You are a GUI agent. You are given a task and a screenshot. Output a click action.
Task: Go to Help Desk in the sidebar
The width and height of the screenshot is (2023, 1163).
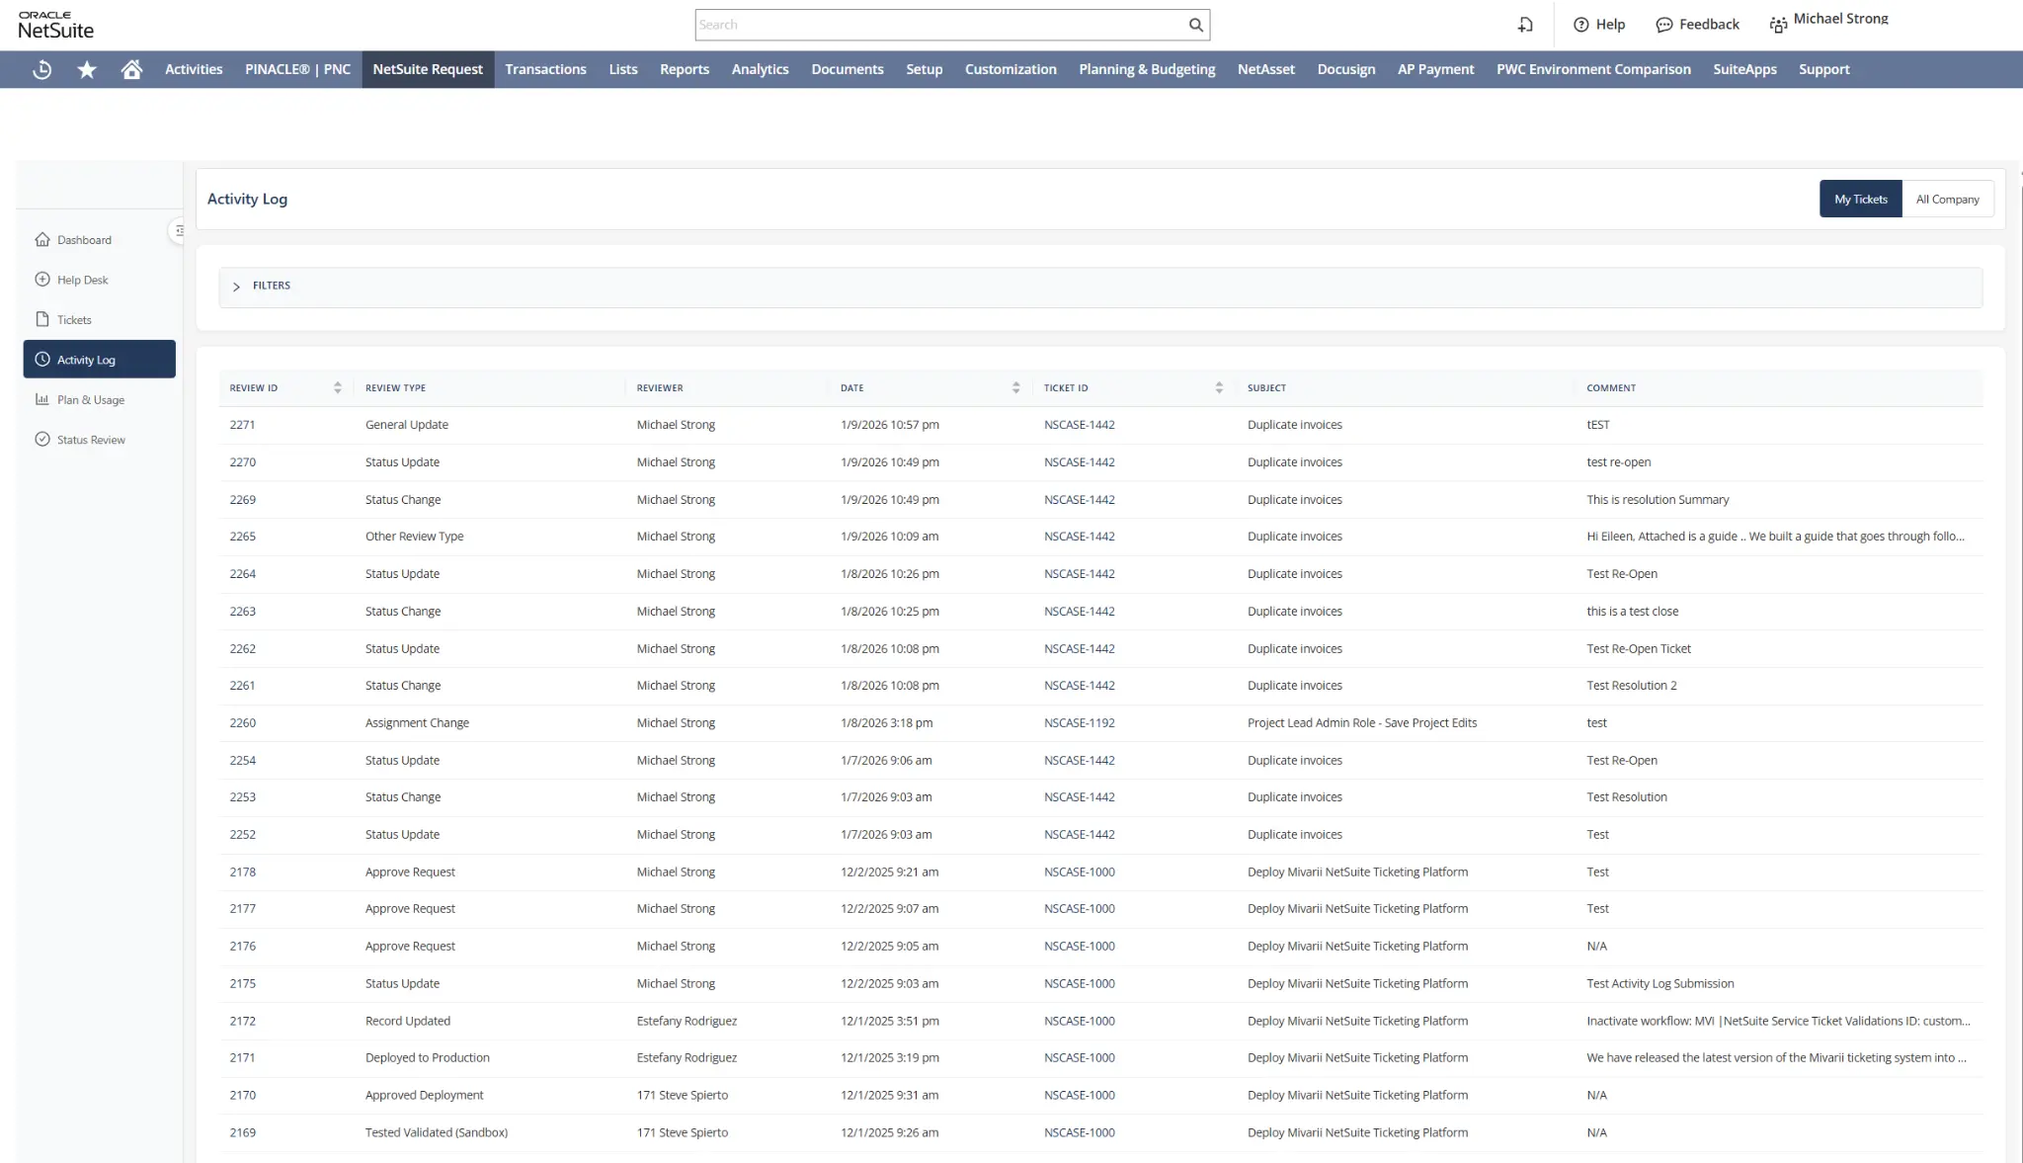[82, 280]
